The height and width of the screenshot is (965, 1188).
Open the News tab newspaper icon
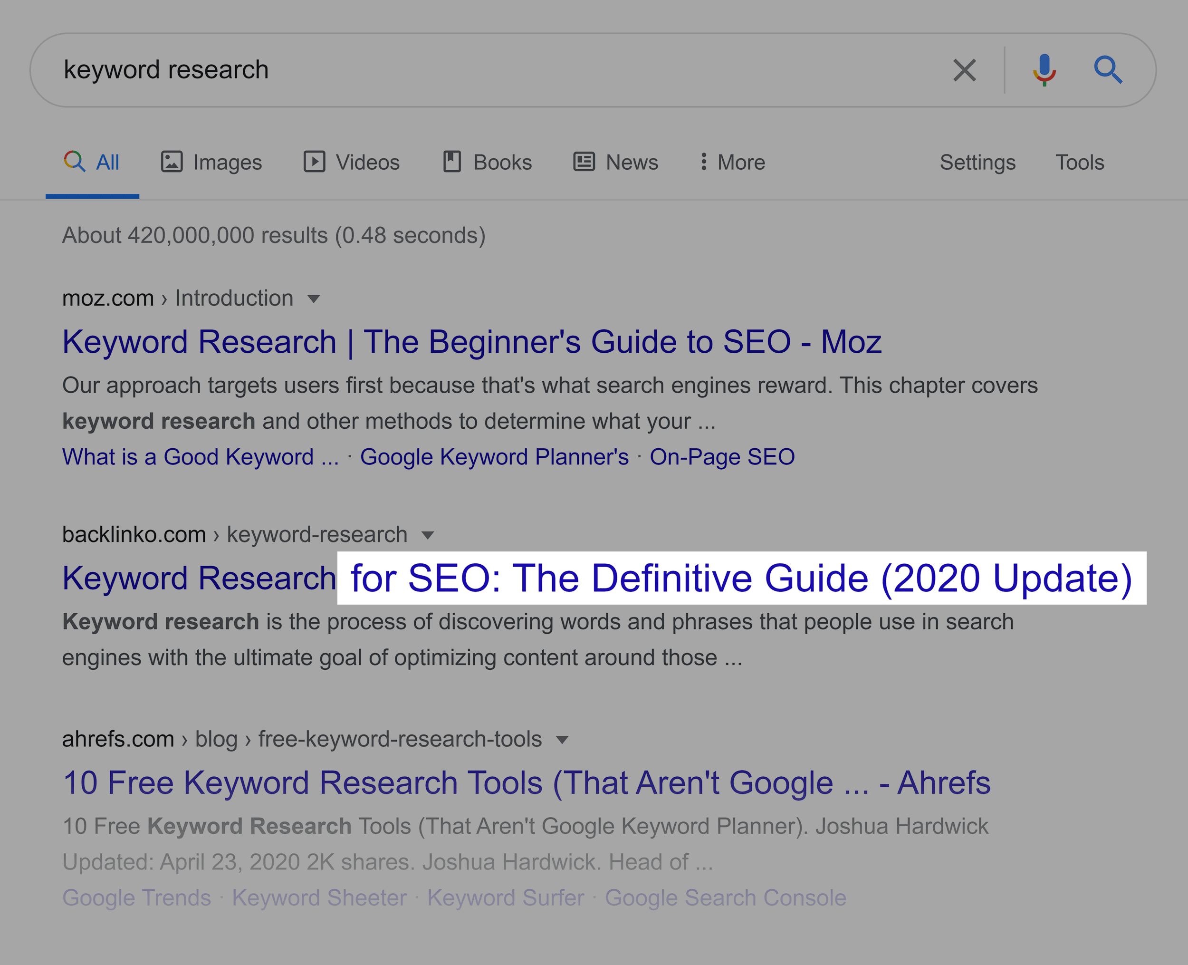coord(584,162)
